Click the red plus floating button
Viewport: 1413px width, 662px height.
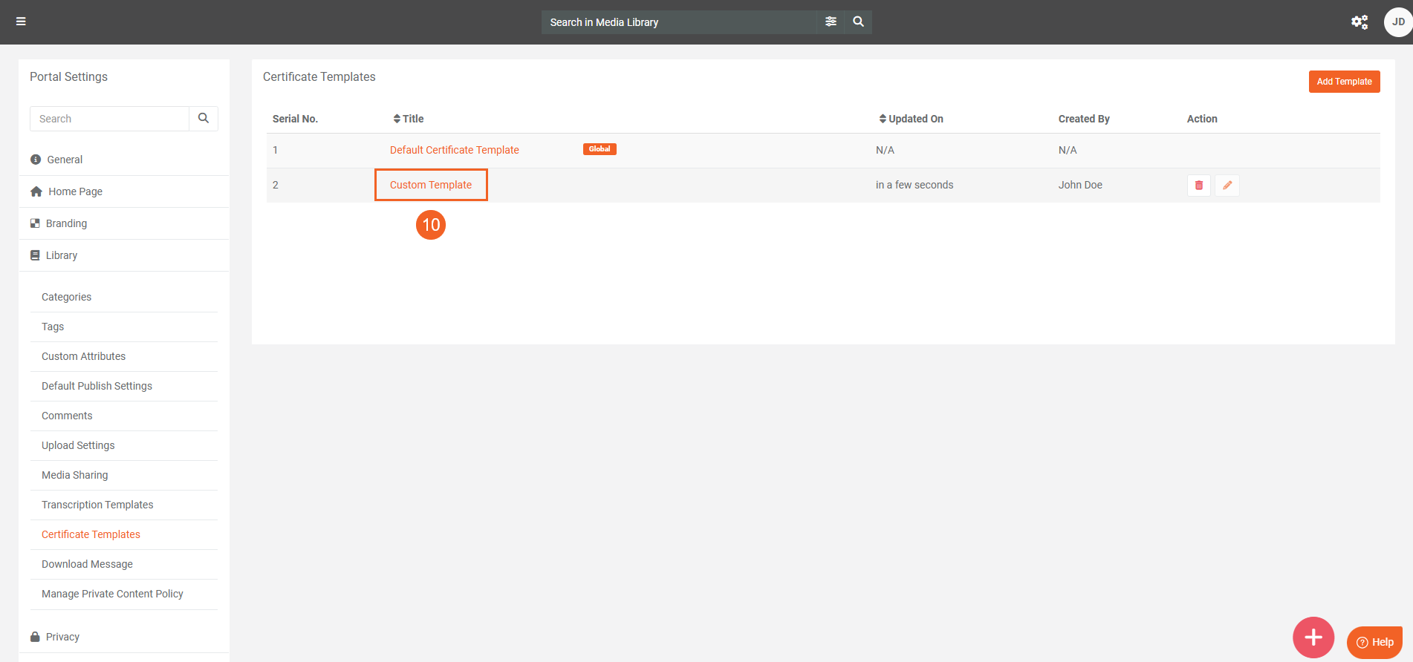click(1313, 637)
